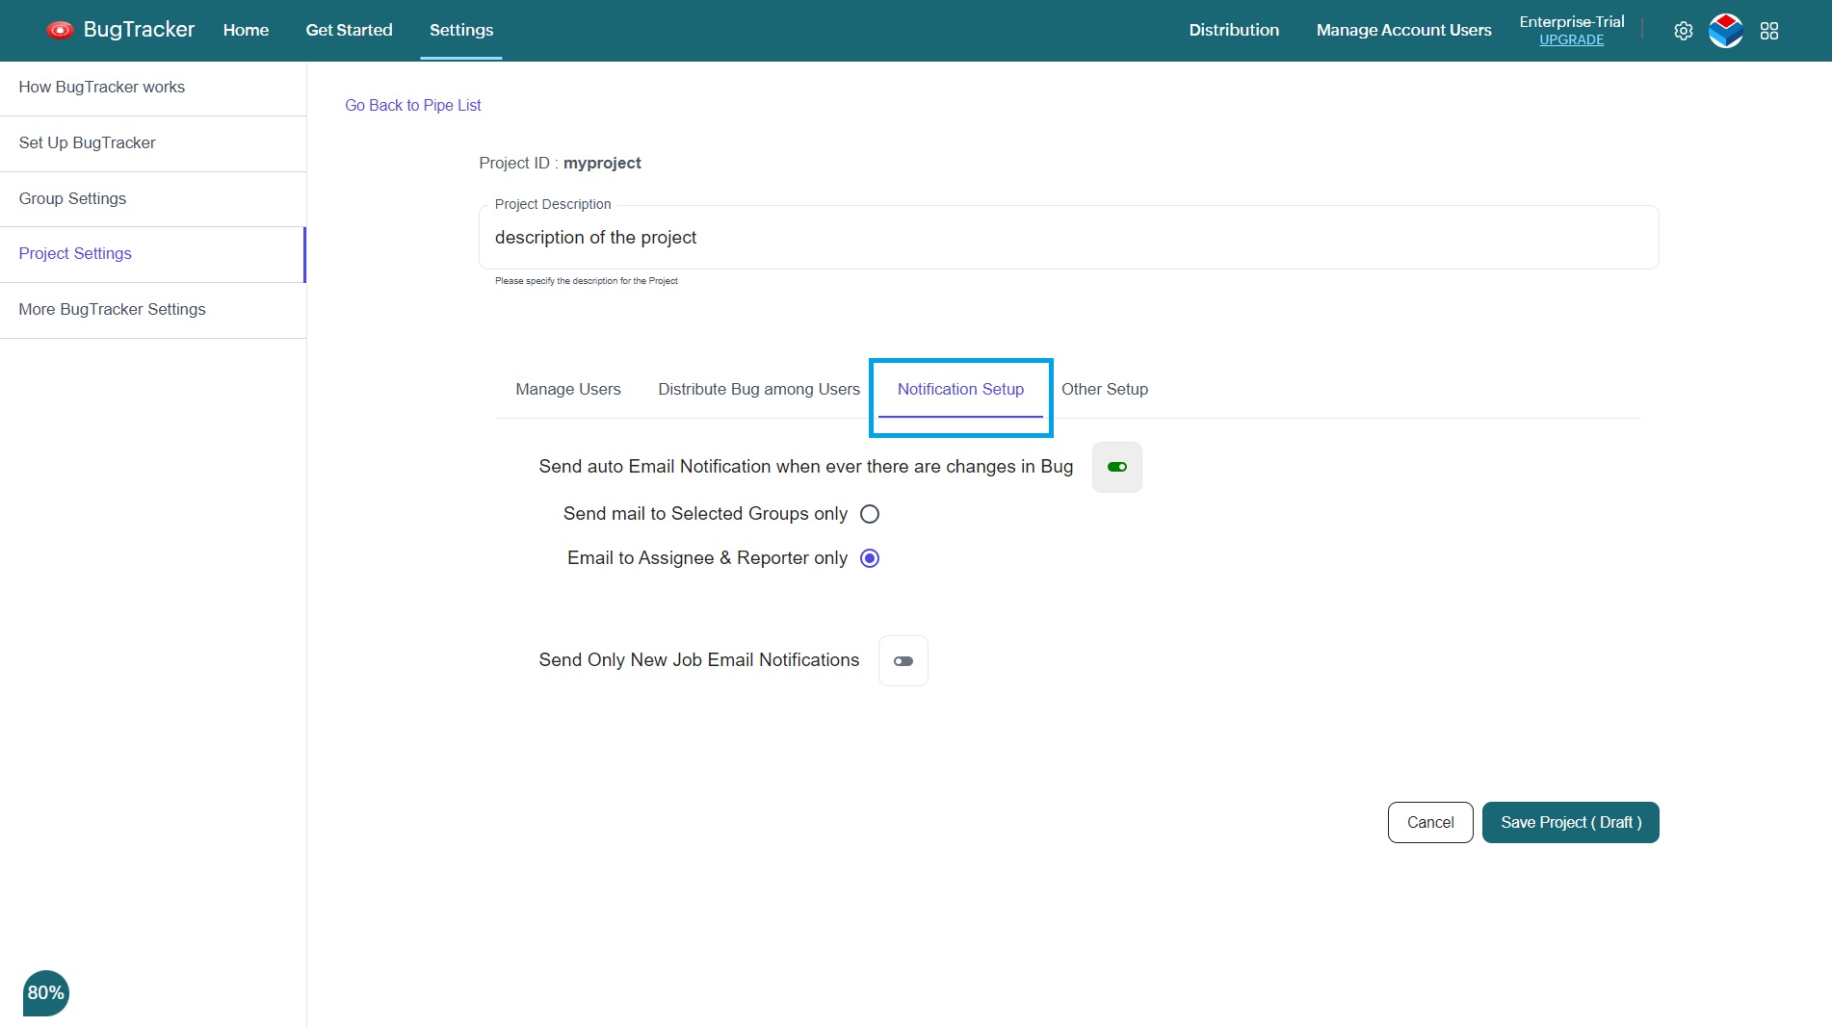This screenshot has height=1027, width=1832.
Task: Open Get Started menu item
Action: [349, 30]
